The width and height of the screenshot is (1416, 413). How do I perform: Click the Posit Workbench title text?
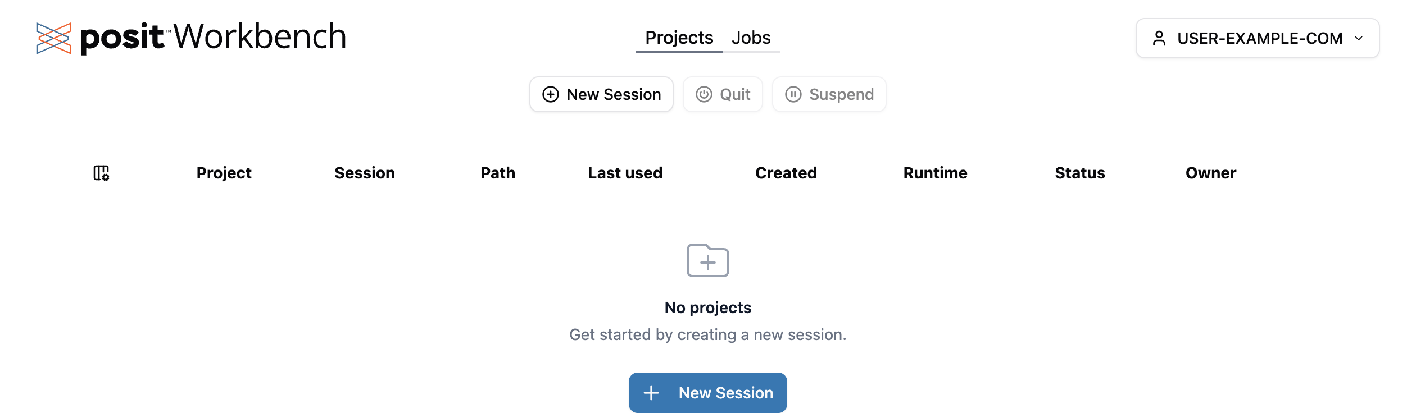pyautogui.click(x=214, y=37)
